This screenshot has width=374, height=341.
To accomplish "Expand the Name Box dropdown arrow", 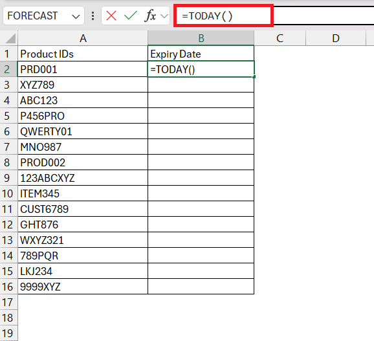I will click(76, 16).
